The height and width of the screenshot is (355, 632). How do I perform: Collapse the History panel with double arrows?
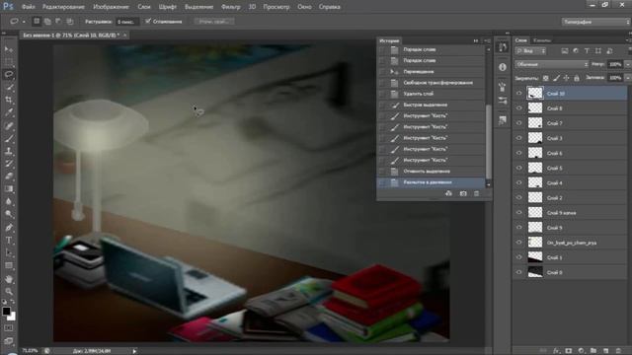(x=476, y=40)
